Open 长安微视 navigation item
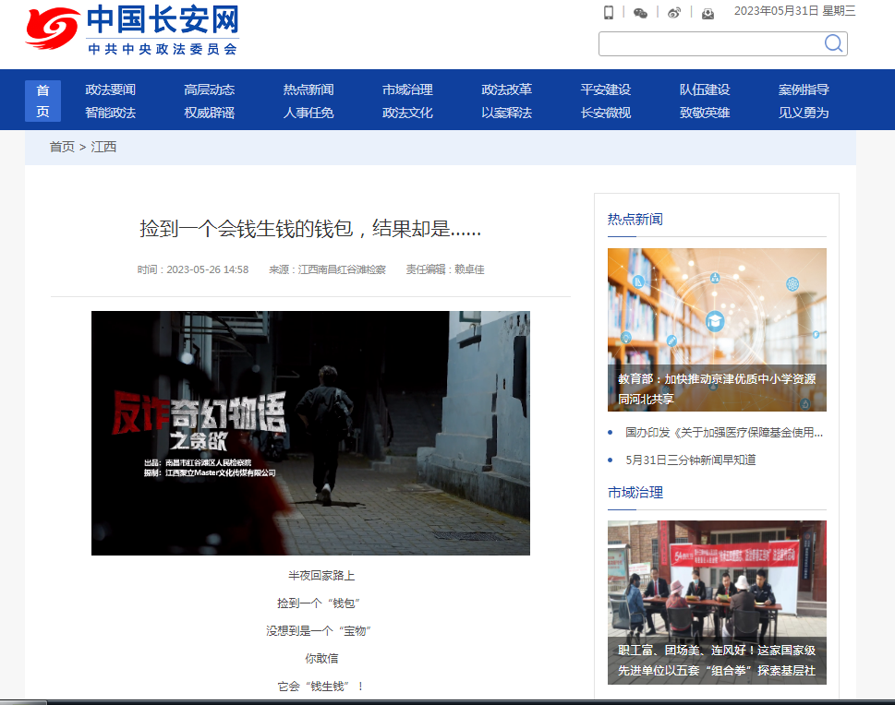The image size is (895, 705). [606, 113]
